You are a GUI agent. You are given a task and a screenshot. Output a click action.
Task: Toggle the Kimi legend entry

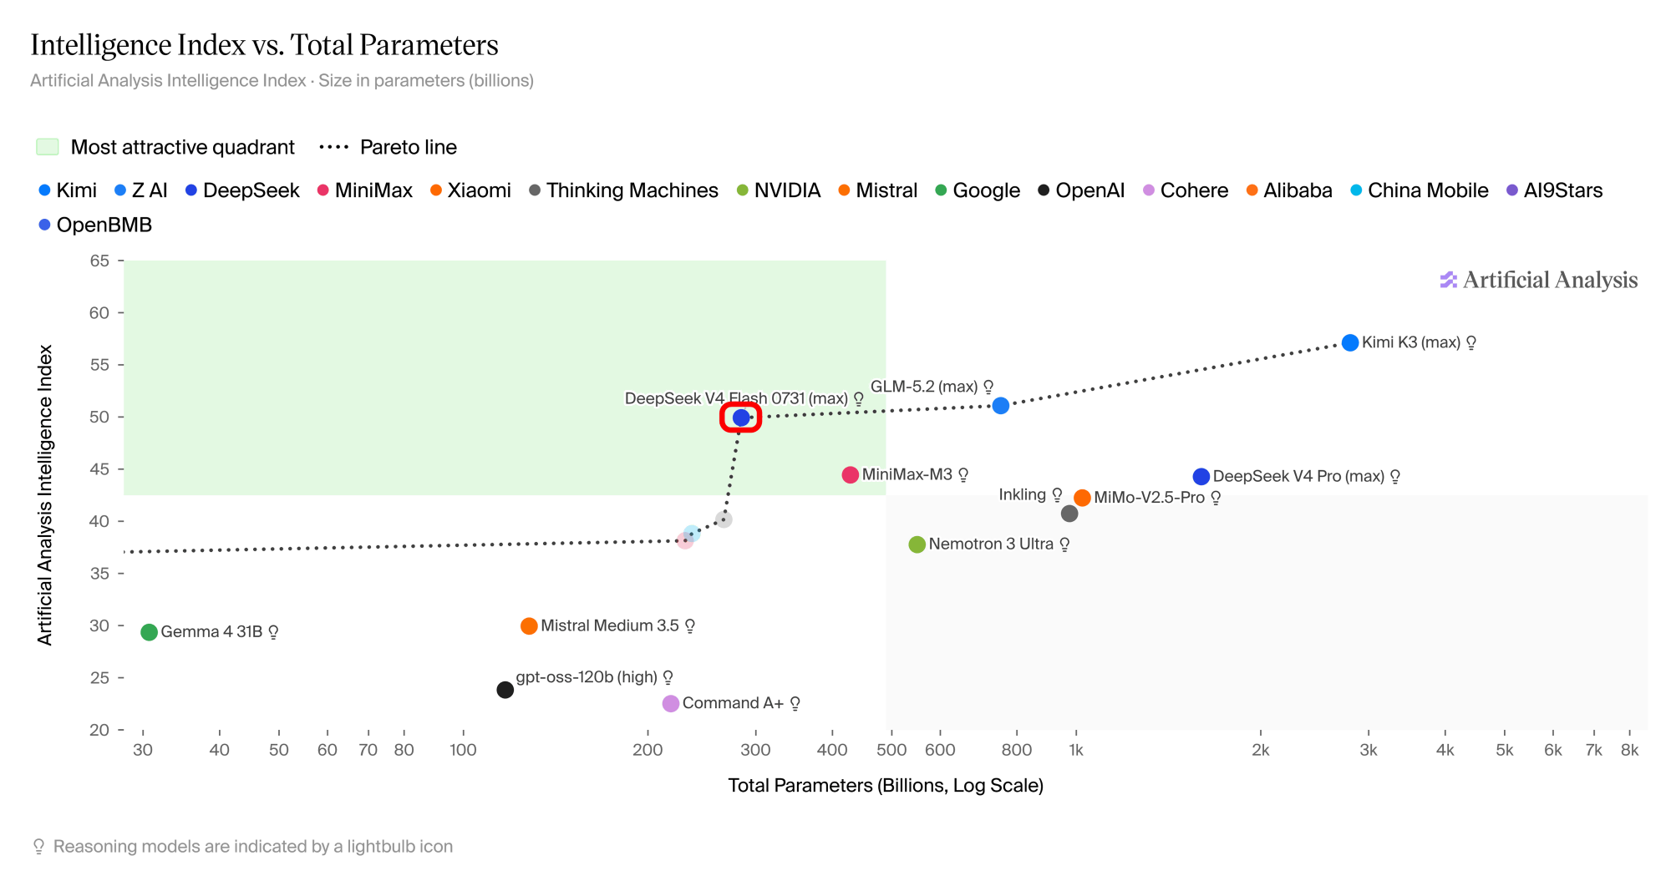[x=68, y=190]
